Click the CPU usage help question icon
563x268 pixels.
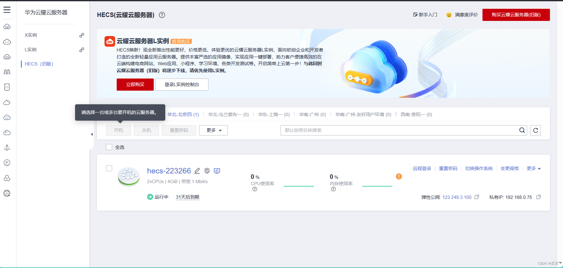pos(255,189)
